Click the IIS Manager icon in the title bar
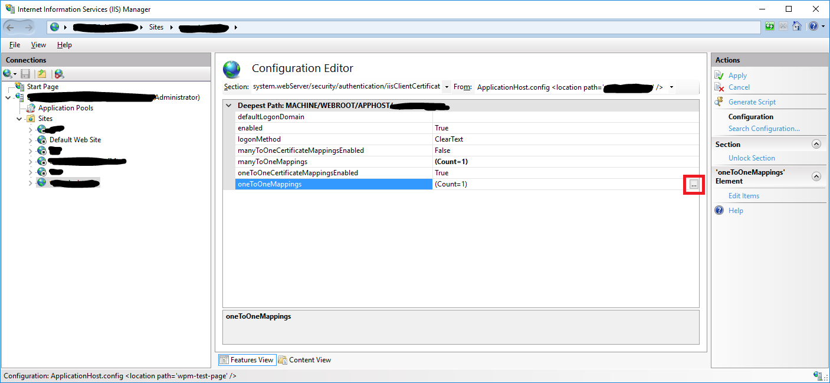This screenshot has width=830, height=383. click(10, 9)
